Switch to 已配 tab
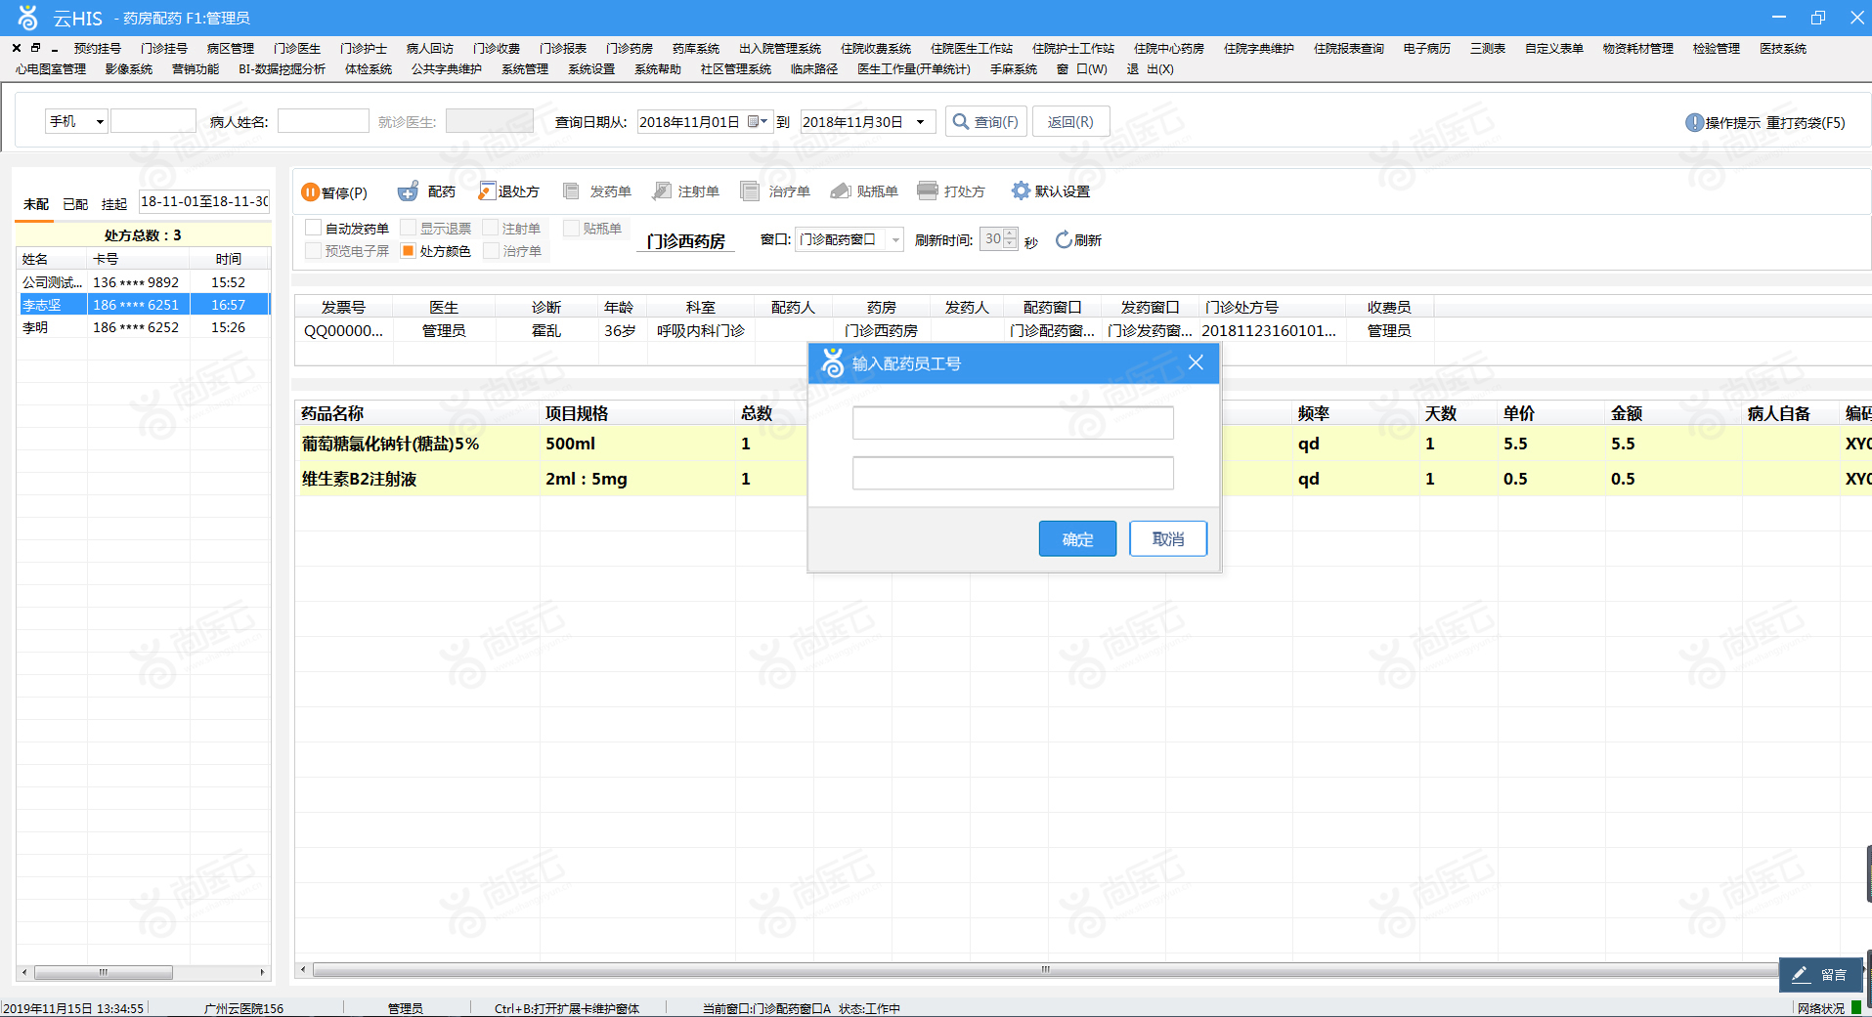 click(75, 204)
